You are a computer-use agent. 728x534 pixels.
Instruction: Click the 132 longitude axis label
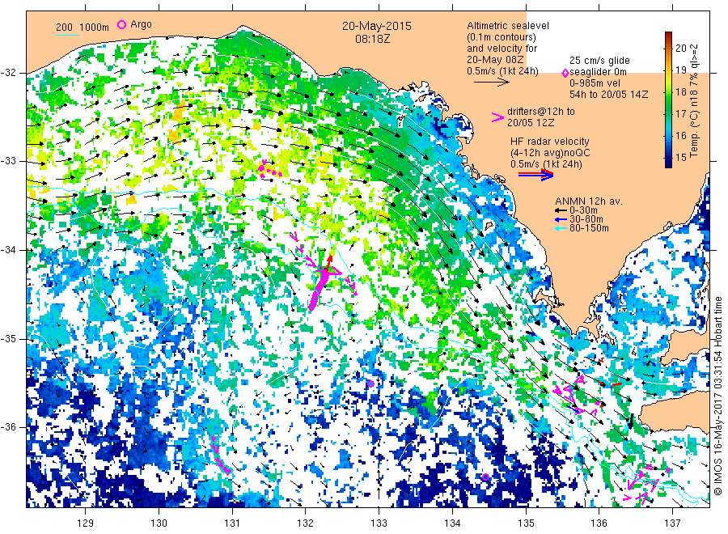click(306, 523)
